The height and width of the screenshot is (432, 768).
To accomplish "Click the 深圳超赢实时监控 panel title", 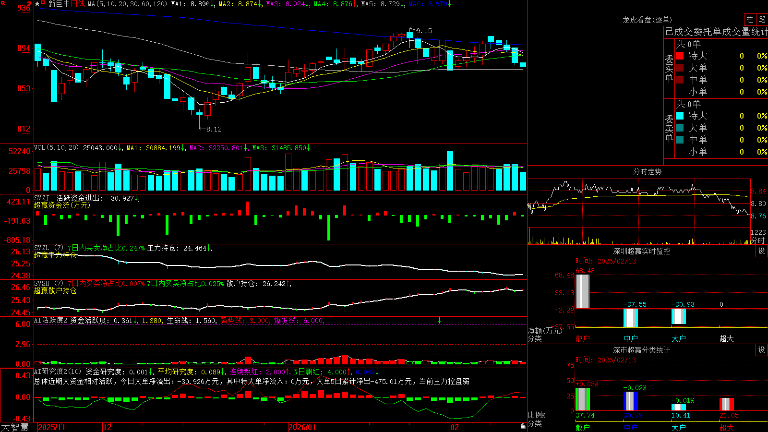I will point(642,251).
